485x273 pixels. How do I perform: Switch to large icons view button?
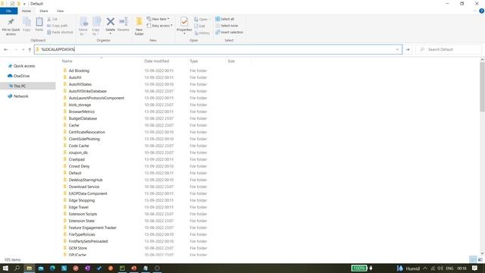(480, 259)
